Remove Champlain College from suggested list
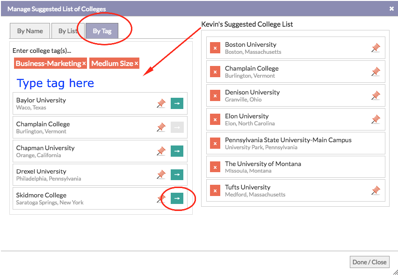The image size is (398, 276). point(215,72)
